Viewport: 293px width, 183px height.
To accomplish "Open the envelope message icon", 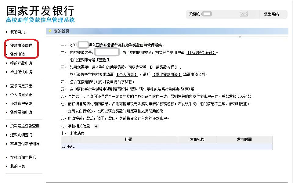I will click(x=244, y=14).
